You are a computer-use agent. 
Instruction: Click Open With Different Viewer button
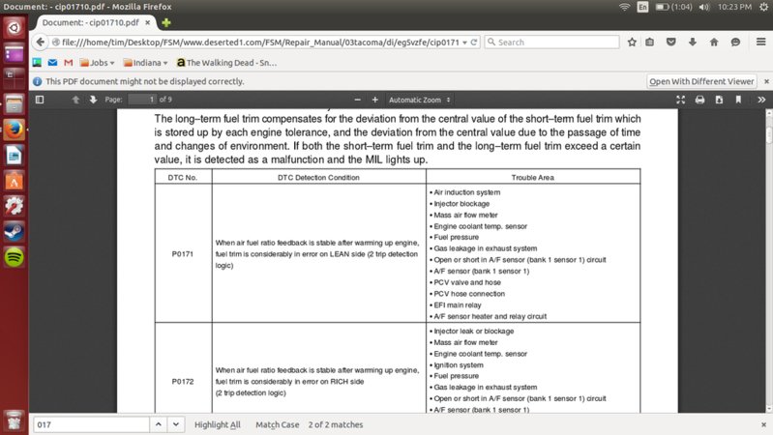[701, 81]
